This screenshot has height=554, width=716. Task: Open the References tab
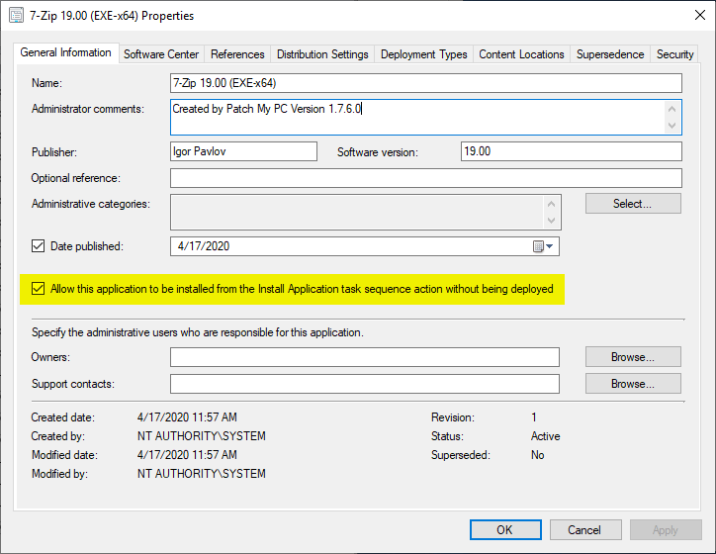coord(237,54)
